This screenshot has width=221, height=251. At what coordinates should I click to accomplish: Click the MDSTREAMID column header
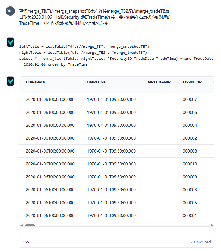pos(159,82)
